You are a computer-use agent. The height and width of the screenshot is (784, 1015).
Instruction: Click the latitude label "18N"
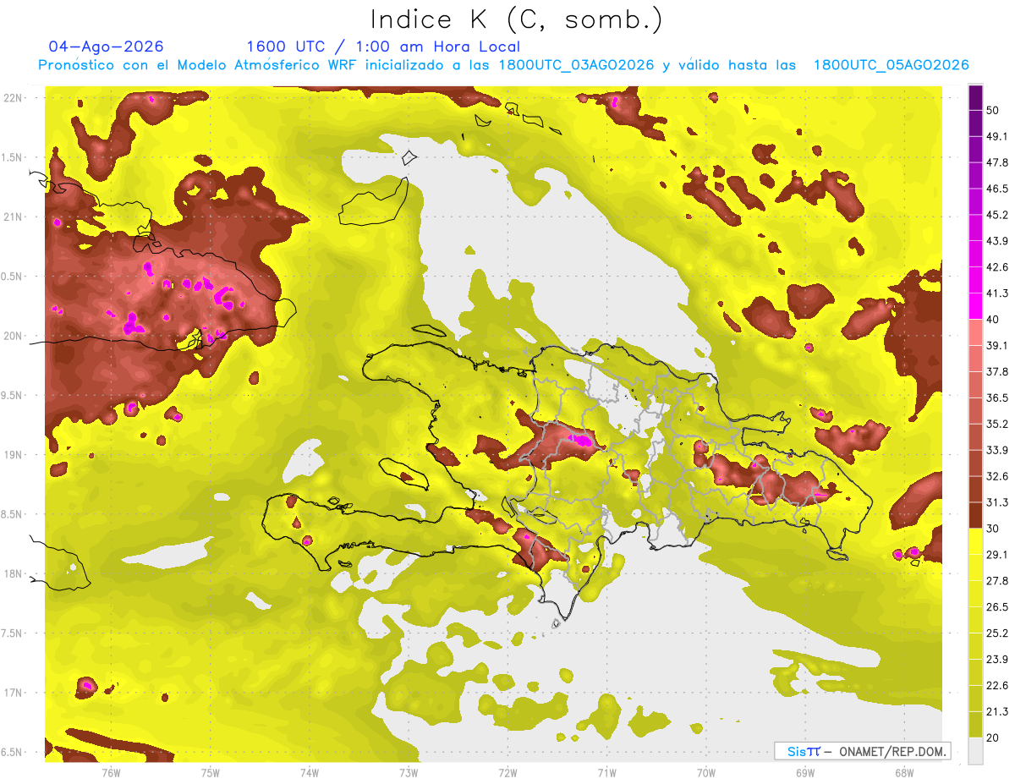[x=13, y=574]
